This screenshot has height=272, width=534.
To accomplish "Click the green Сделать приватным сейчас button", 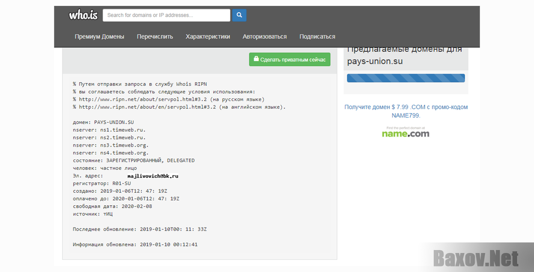I will 290,59.
